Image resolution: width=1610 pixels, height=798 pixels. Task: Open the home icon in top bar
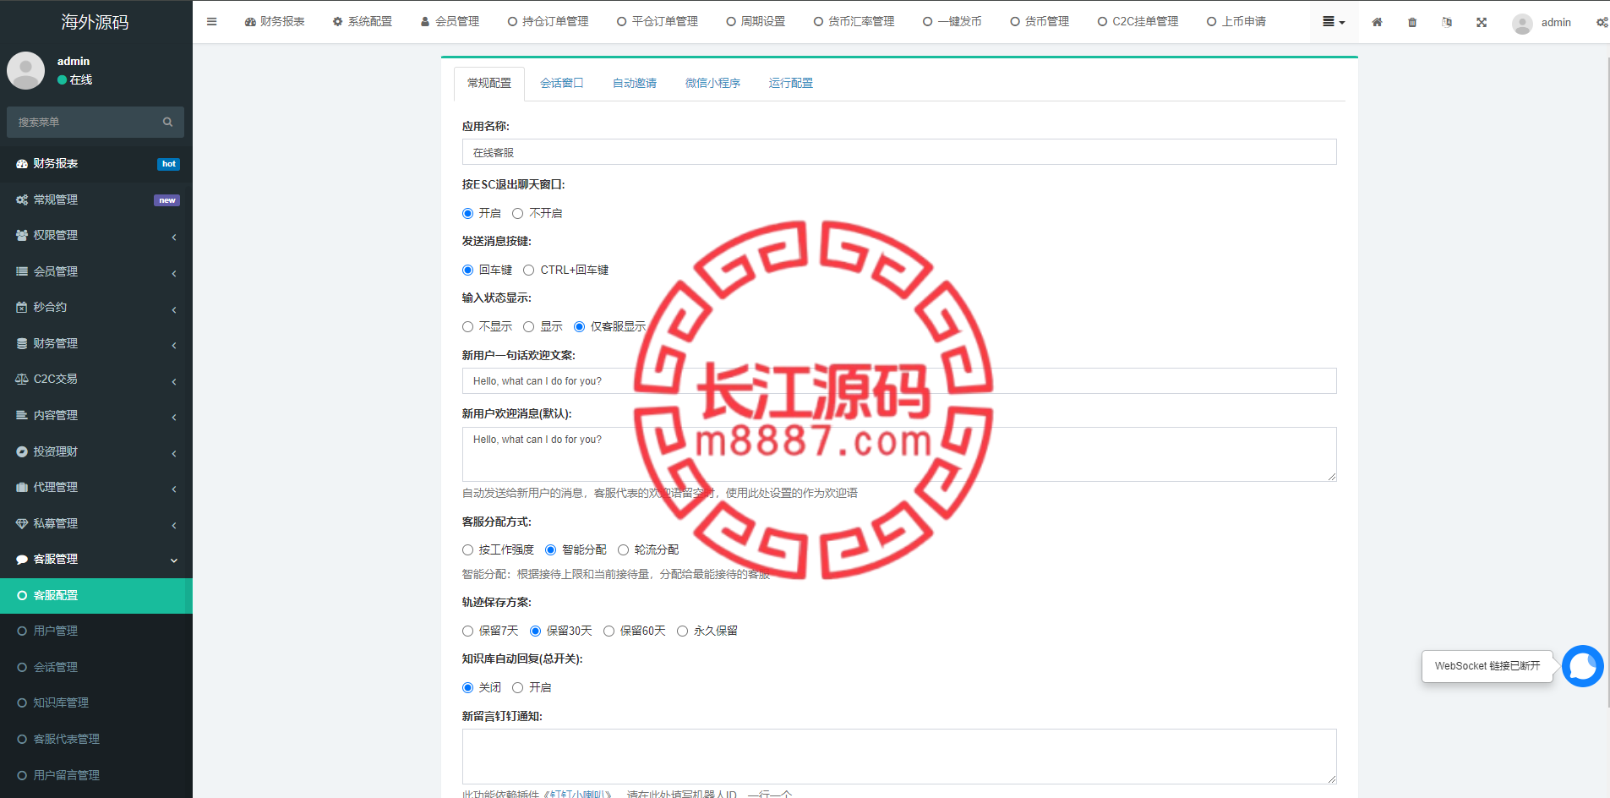1377,22
